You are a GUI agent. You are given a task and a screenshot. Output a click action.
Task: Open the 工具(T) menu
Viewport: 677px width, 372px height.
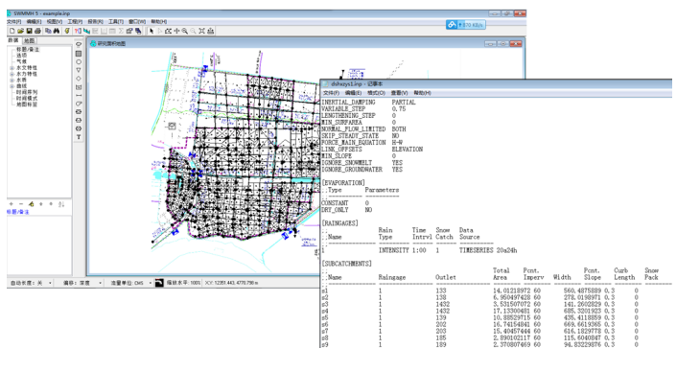coord(116,22)
